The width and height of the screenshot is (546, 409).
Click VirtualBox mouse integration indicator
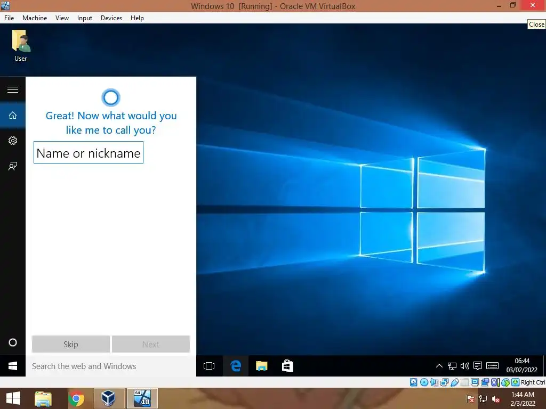click(x=505, y=382)
